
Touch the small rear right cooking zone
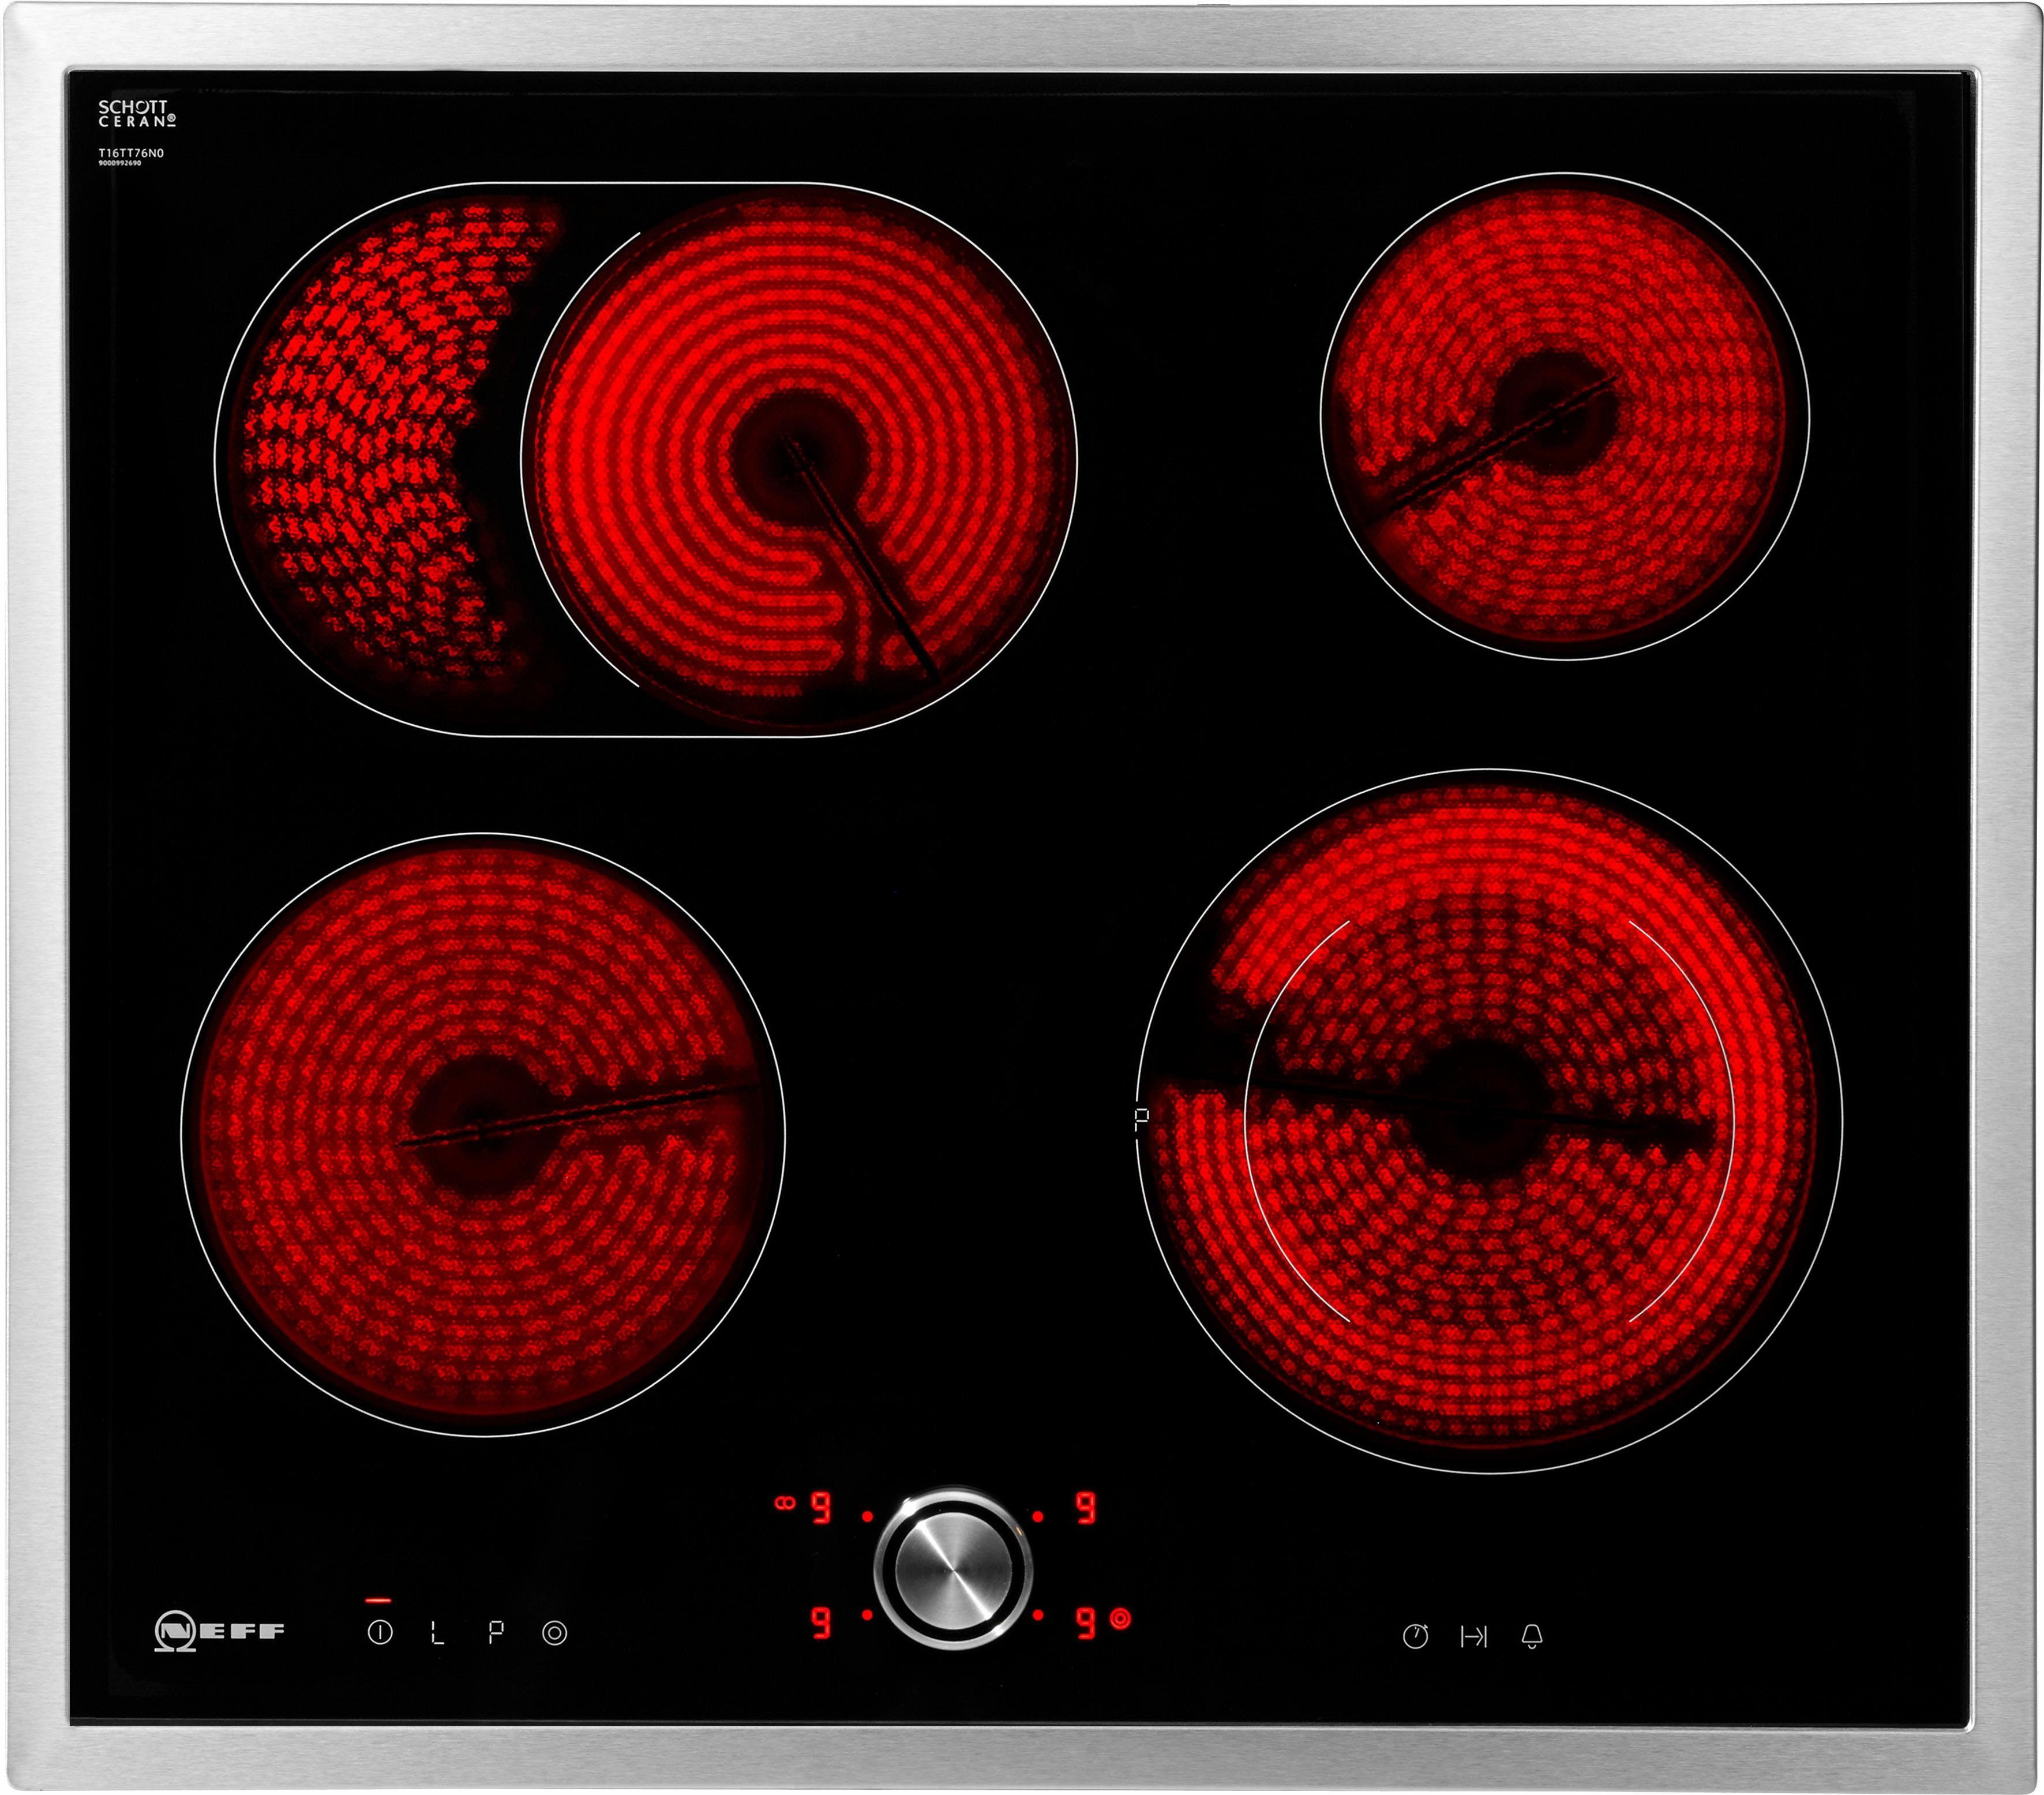1564,416
